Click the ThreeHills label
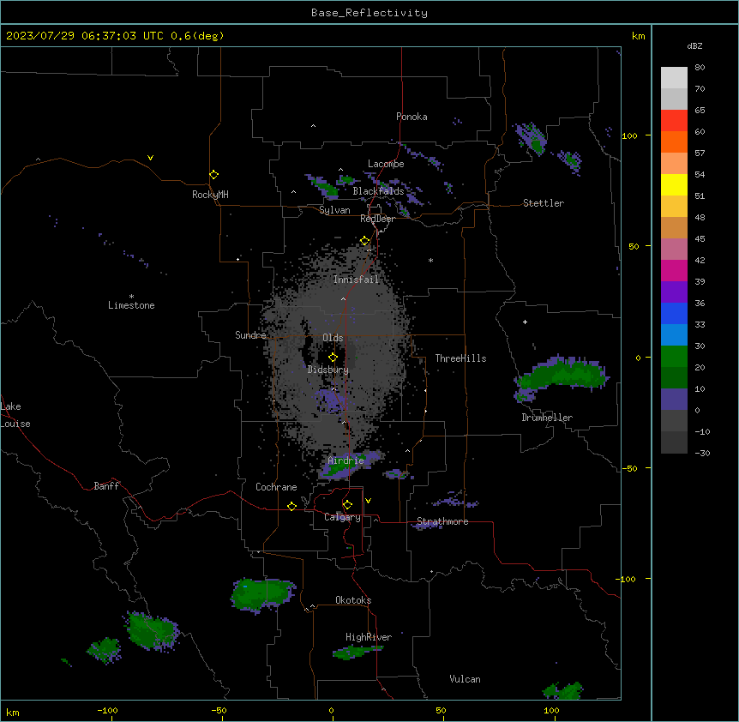 tap(460, 358)
